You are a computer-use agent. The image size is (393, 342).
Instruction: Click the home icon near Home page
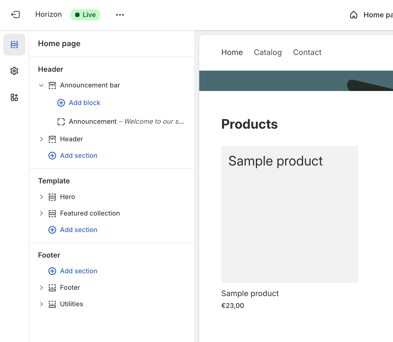[x=354, y=15]
